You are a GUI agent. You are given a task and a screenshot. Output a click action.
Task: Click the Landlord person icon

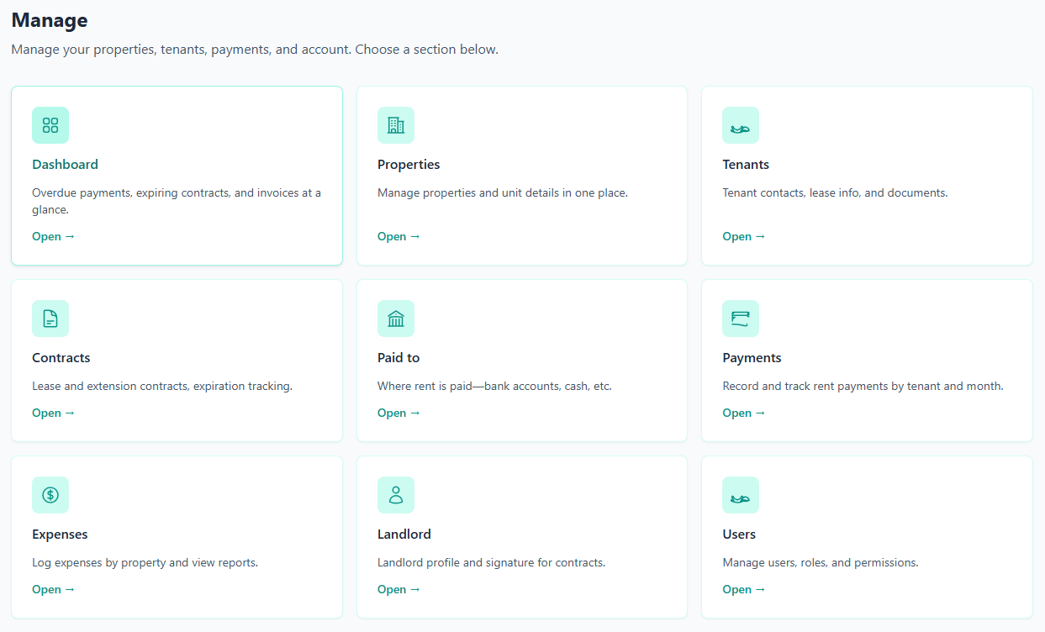coord(395,495)
